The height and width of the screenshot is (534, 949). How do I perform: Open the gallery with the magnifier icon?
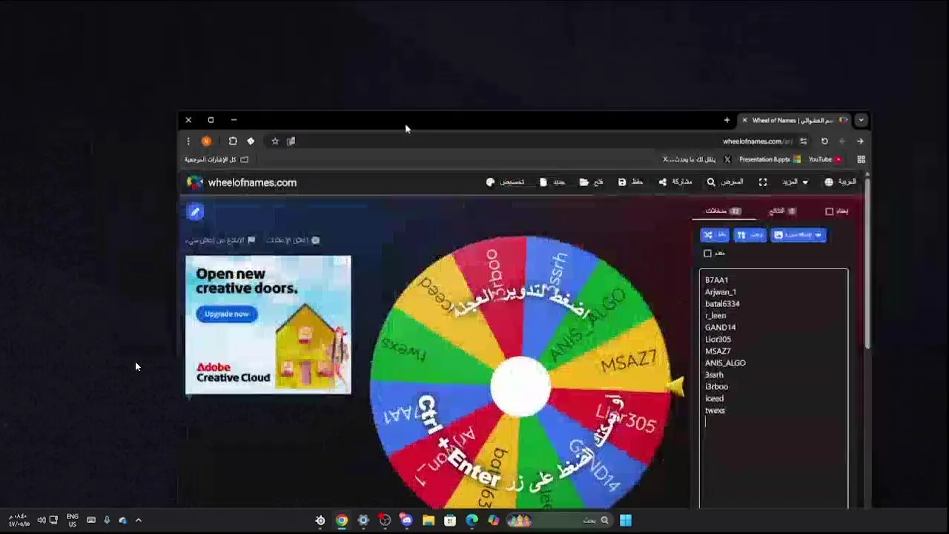click(711, 182)
